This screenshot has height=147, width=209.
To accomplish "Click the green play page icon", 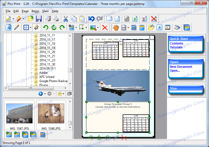I will click(x=135, y=19).
